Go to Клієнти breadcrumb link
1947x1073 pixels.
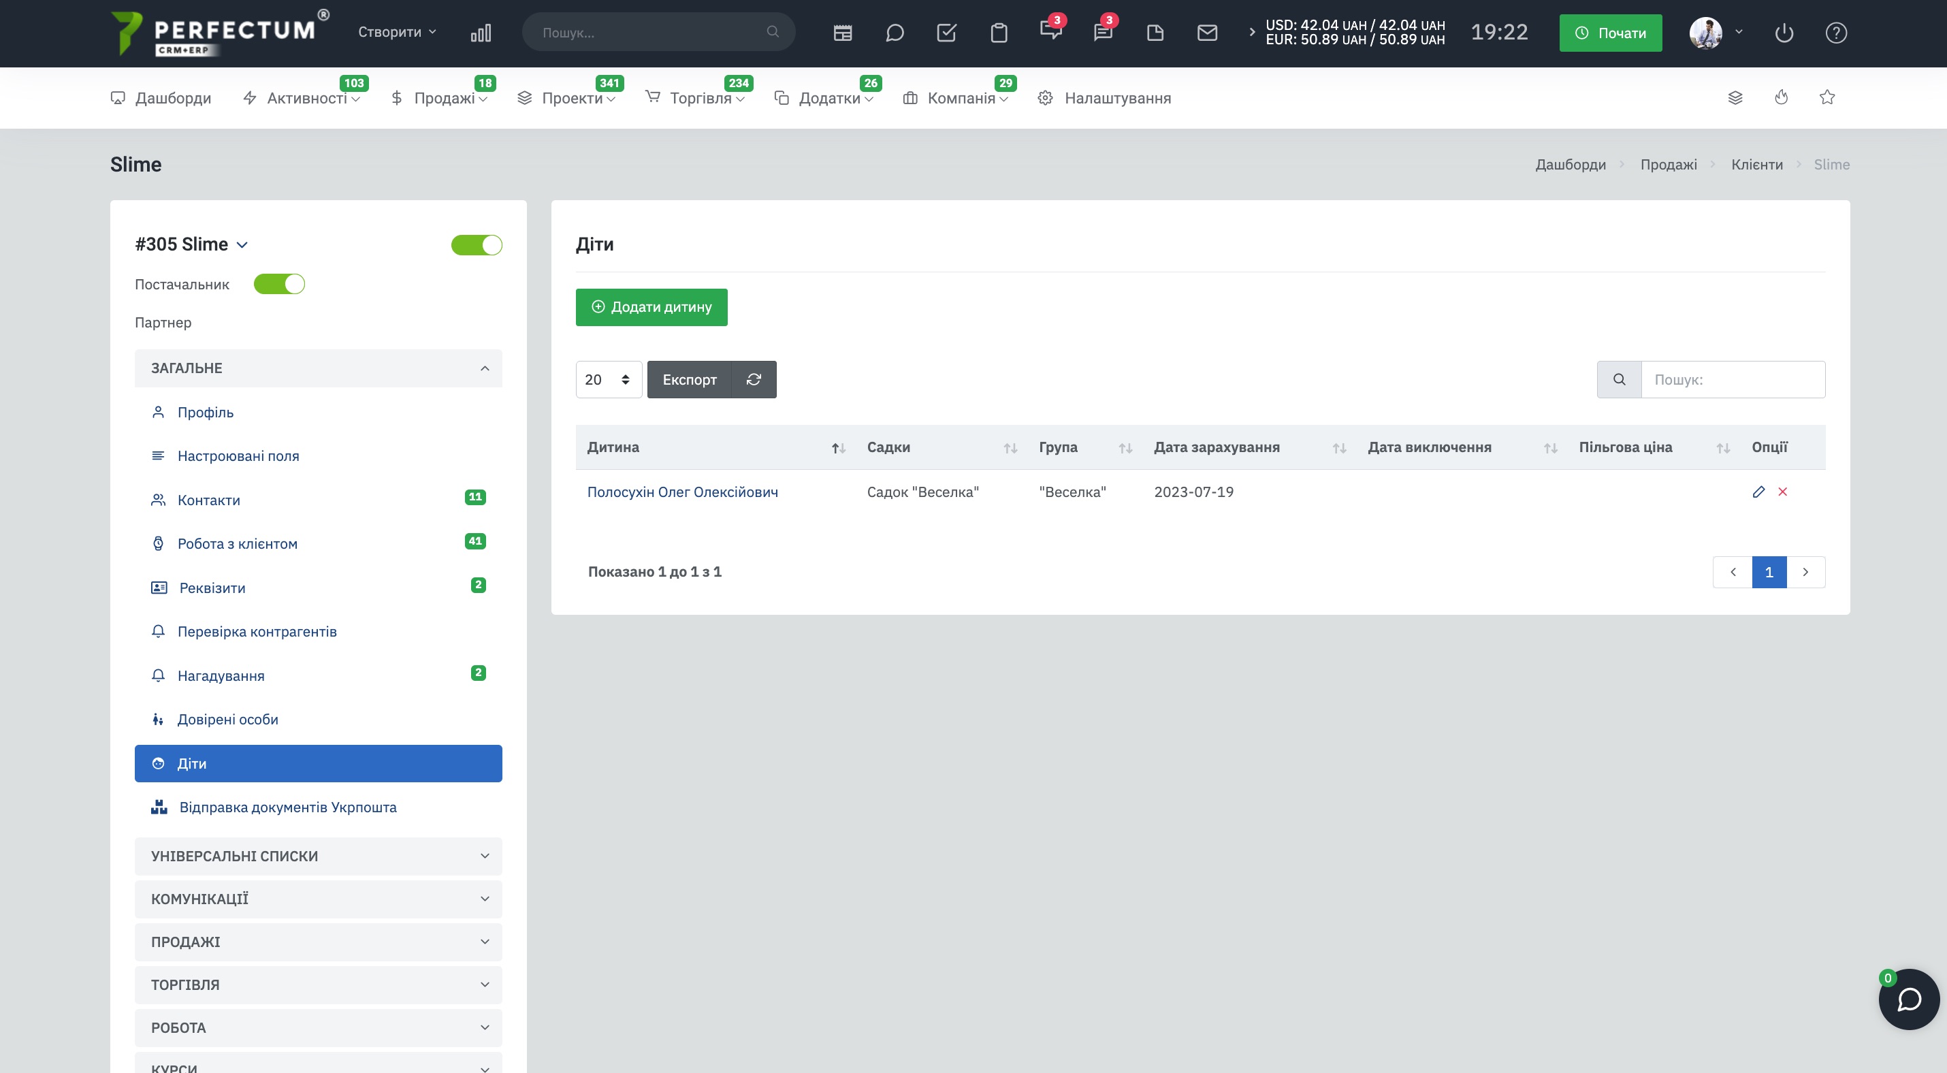point(1756,165)
